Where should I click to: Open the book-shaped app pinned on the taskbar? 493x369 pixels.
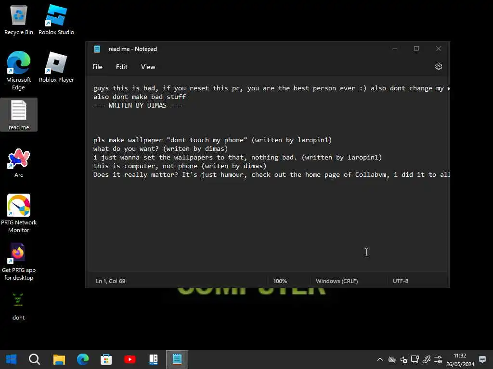coord(154,359)
